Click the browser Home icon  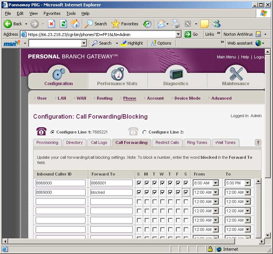75,24
